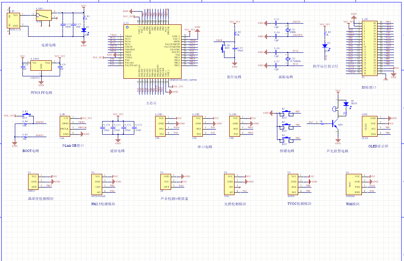404x261 pixels.
Task: Select the ESP8266 Wifi module U6
Action: 353,183
